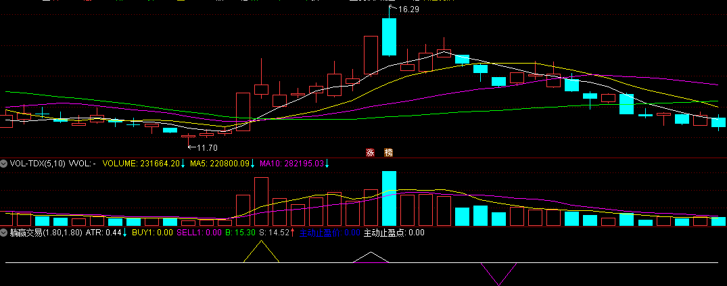Select the tall cyan candlestick at the 16.29 peak
Viewport: 727px width, 286px height.
[x=389, y=37]
